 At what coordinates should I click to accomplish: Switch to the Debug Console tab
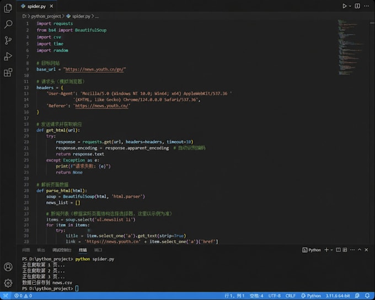pos(62,250)
